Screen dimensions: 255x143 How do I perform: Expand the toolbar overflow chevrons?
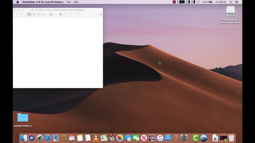tap(101, 14)
